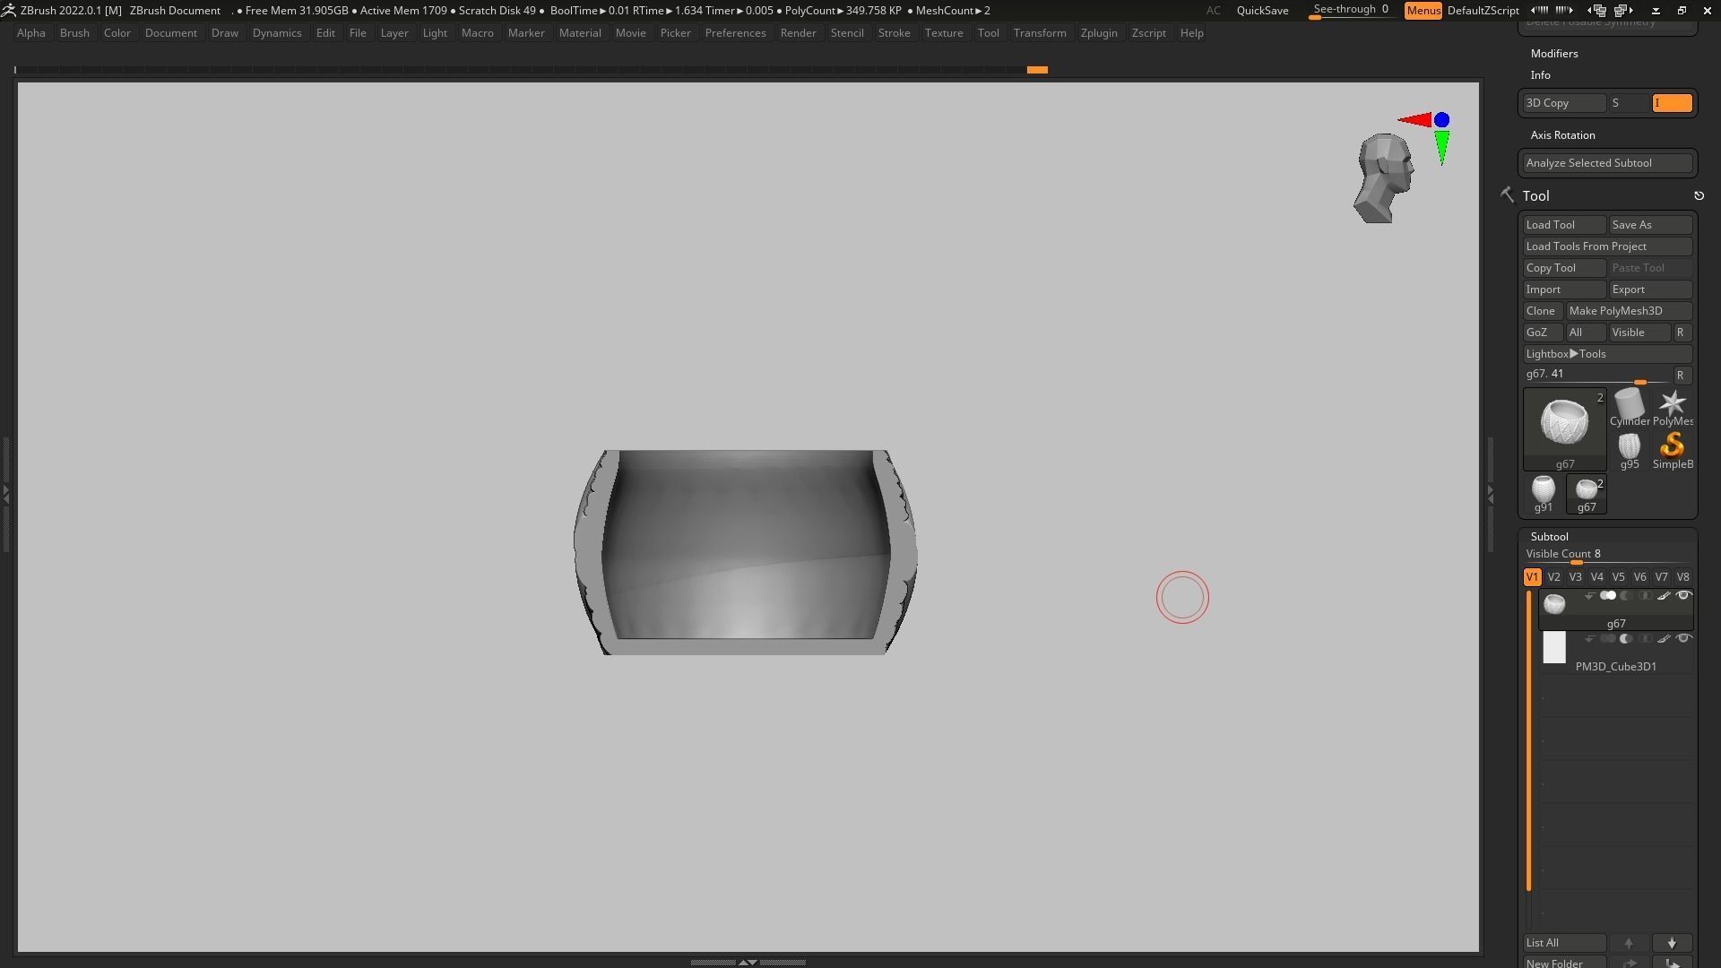Viewport: 1721px width, 968px height.
Task: Toggle the Menus button in the title bar
Action: 1423,11
